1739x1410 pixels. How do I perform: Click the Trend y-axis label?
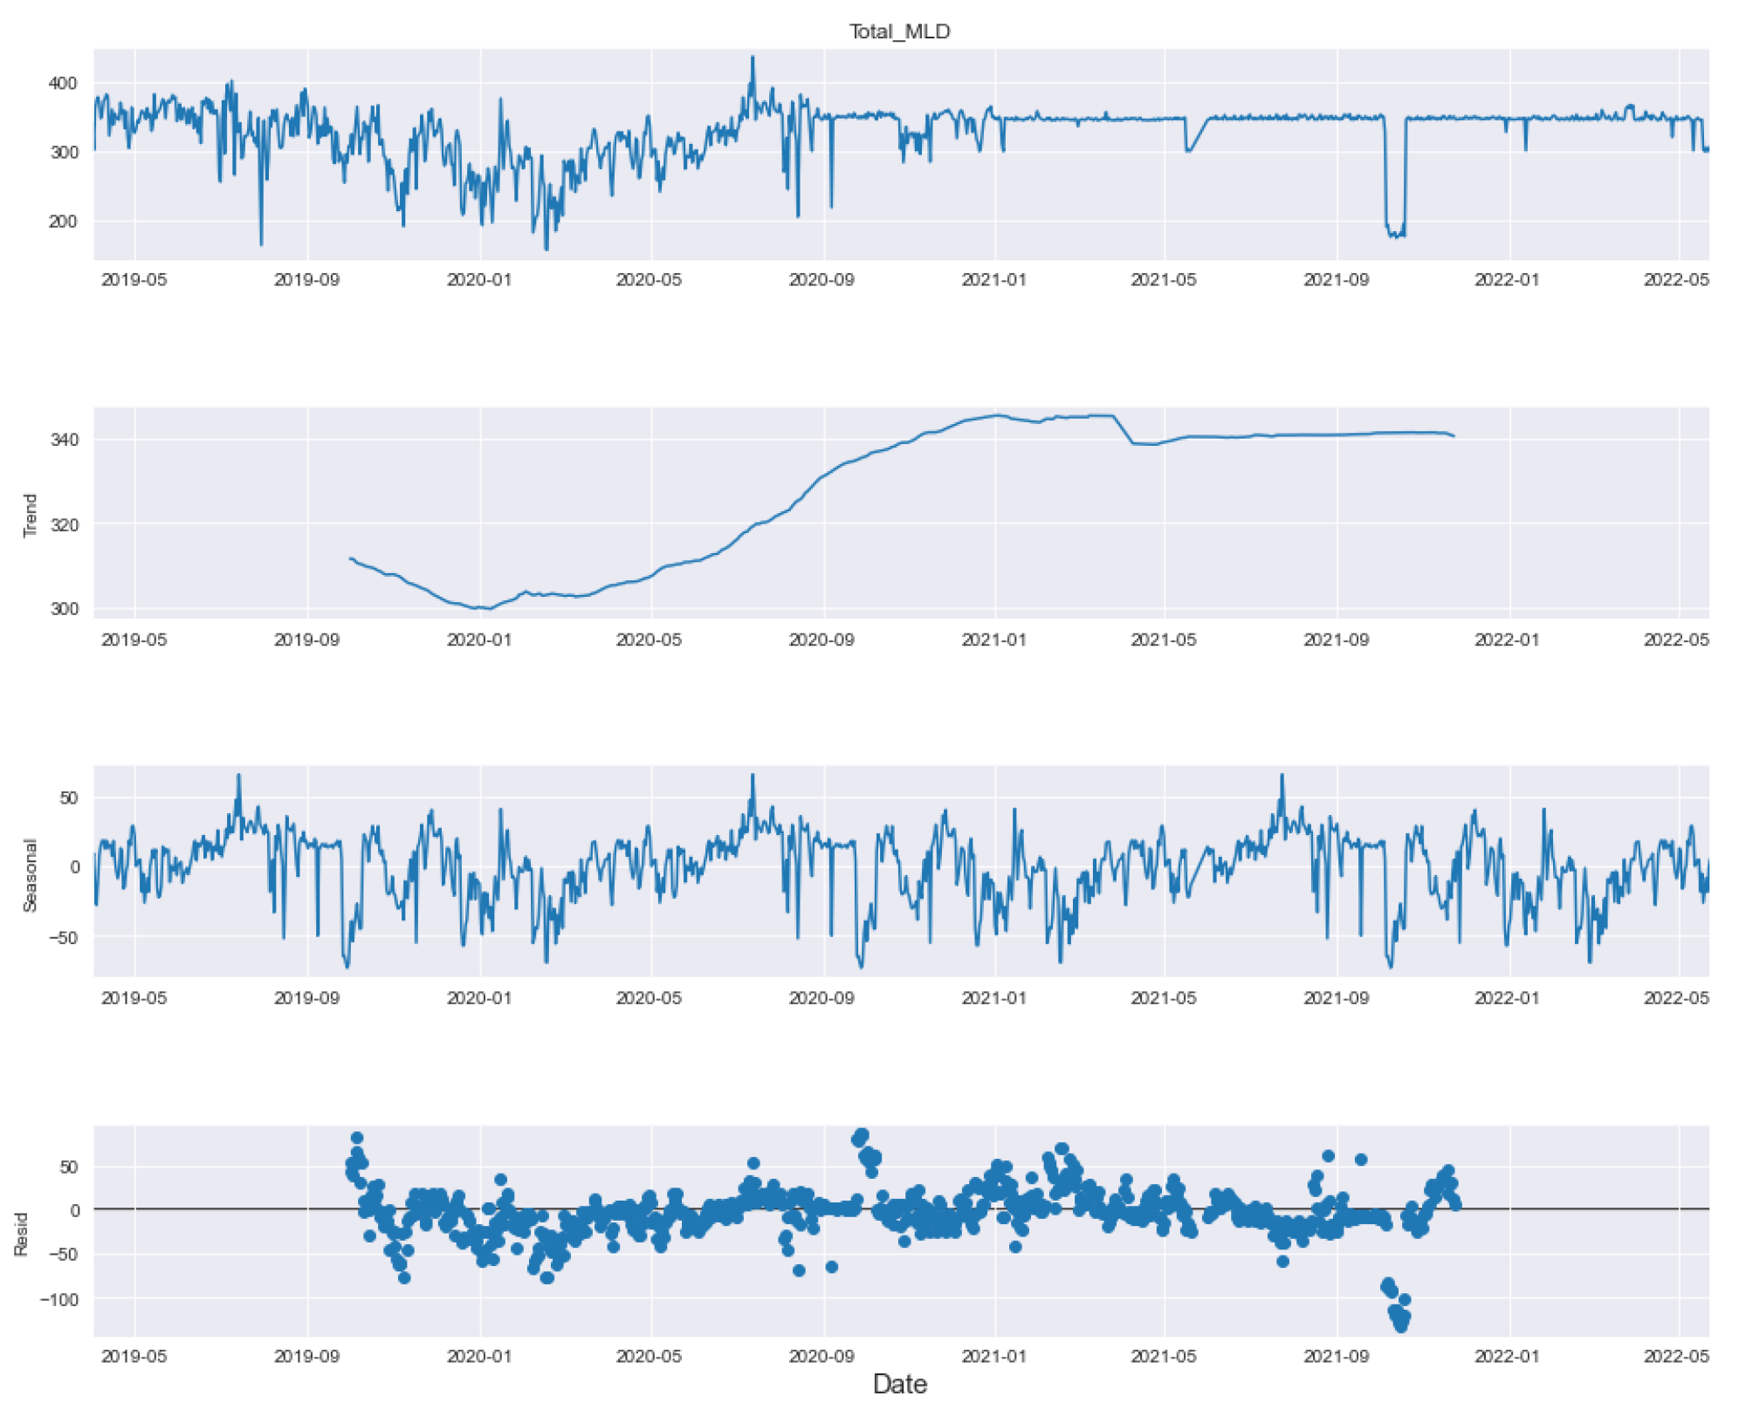coord(30,515)
